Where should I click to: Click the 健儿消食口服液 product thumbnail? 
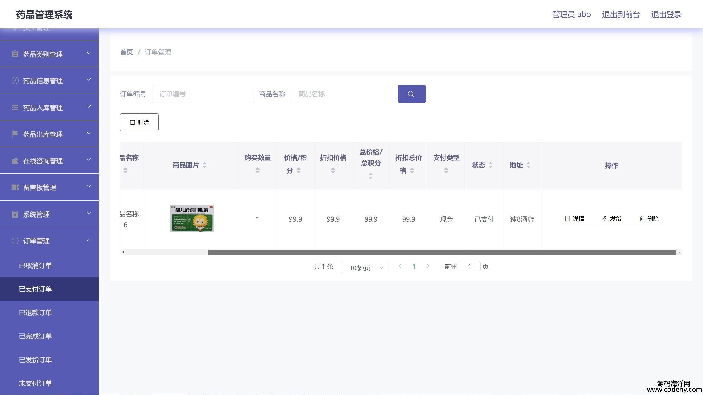tap(192, 218)
